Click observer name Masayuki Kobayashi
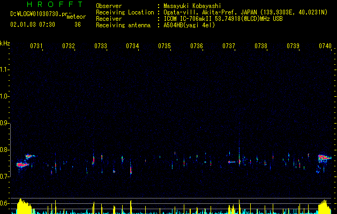Viewport: 337px width, 214px height. (192, 6)
